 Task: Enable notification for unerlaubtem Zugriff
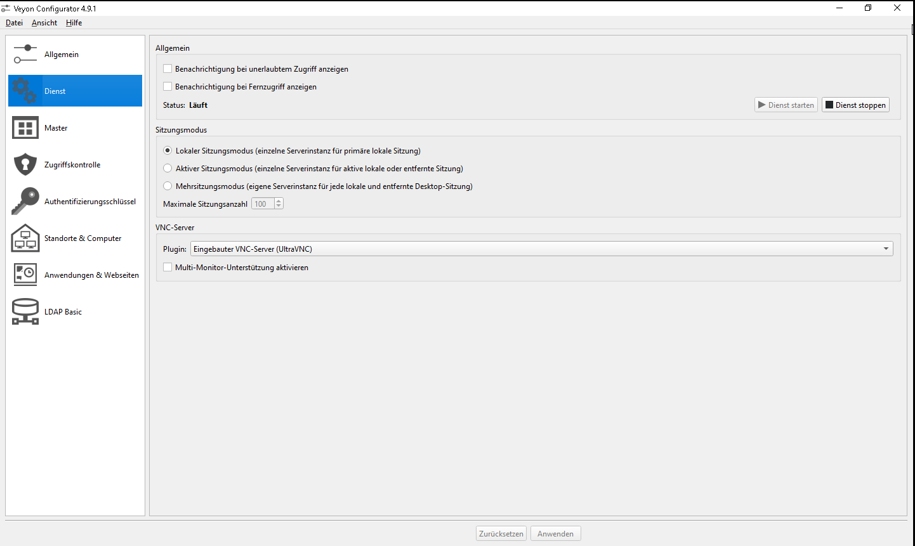point(168,69)
